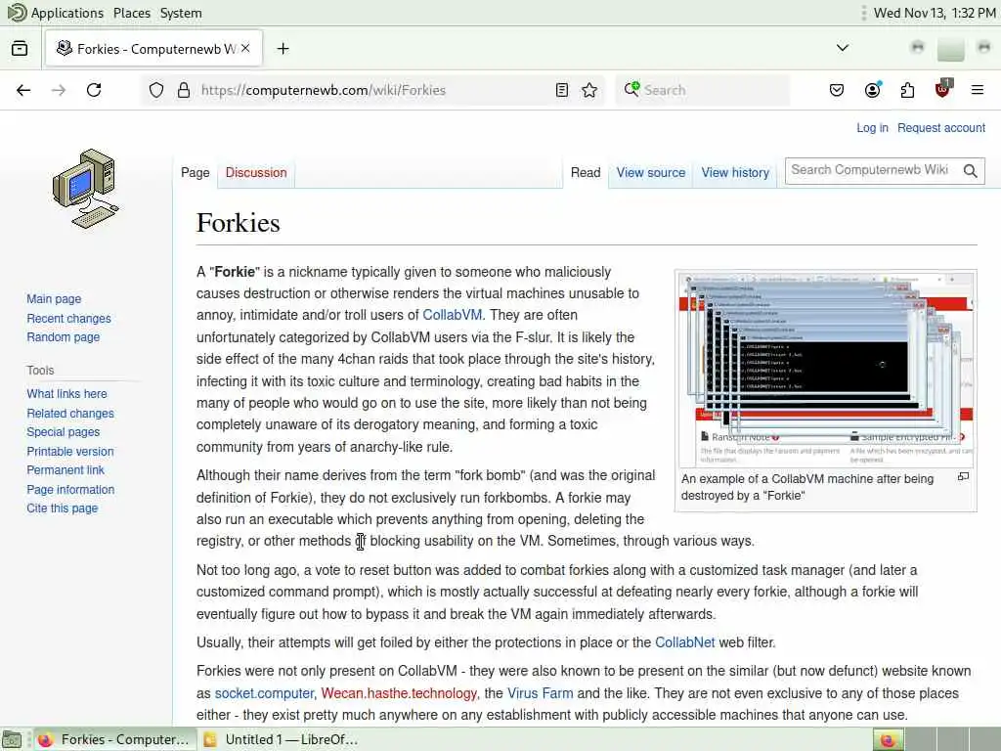
Task: Open the Places menu
Action: (x=132, y=13)
